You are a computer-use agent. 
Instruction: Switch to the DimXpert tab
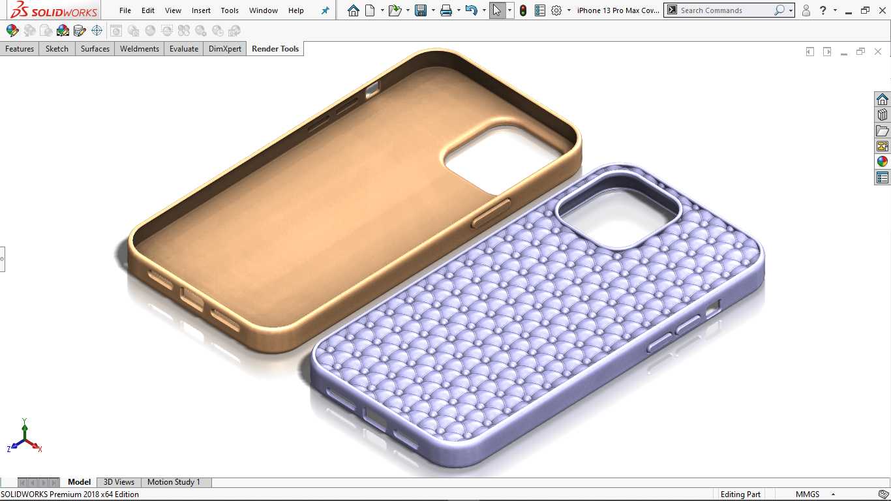click(225, 49)
